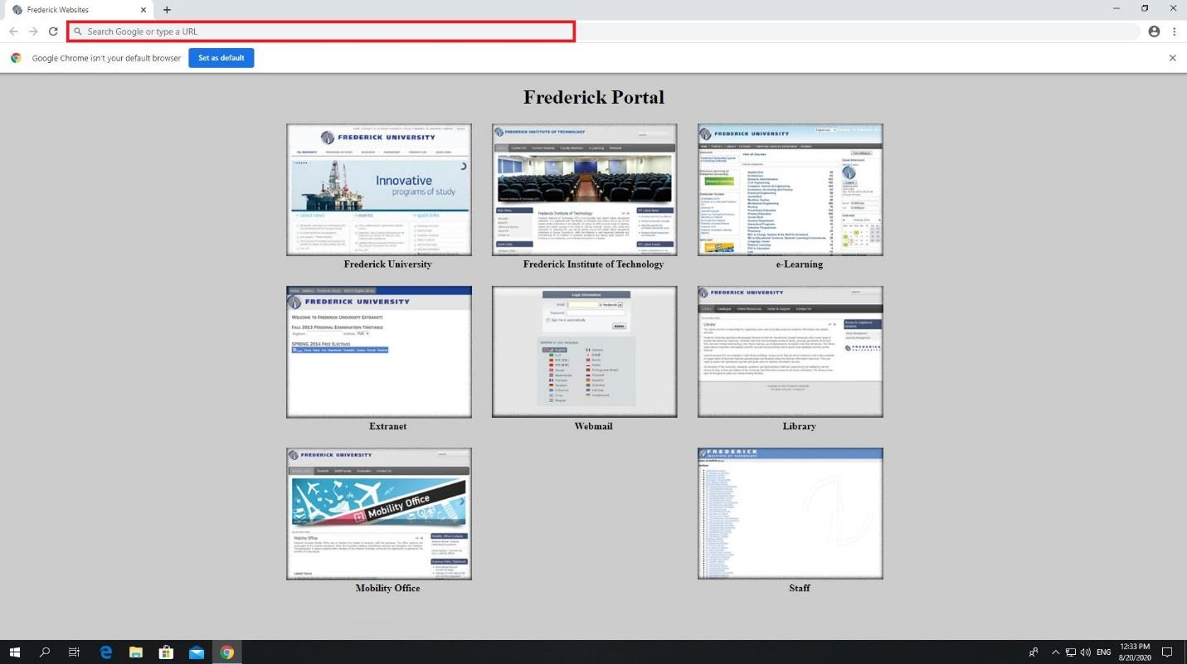Show hidden system tray icons
This screenshot has height=664, width=1187.
pyautogui.click(x=1055, y=652)
